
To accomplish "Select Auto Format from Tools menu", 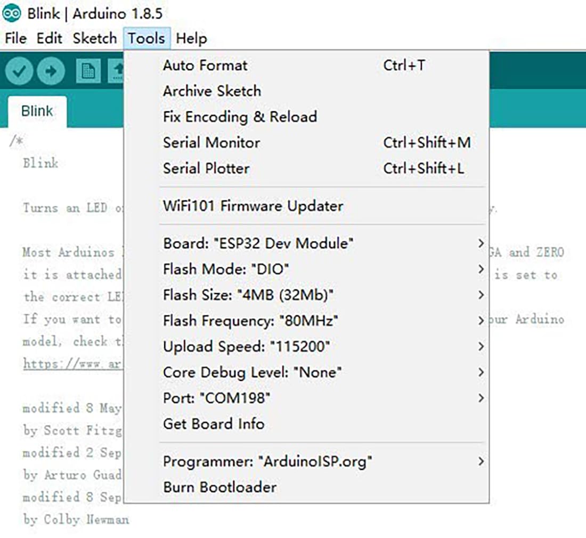I will pos(205,66).
